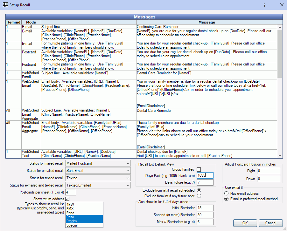Toggle the Group Families checkbox
The image size is (287, 231).
tap(199, 169)
